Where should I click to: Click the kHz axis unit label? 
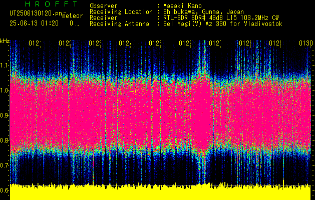click(x=5, y=41)
